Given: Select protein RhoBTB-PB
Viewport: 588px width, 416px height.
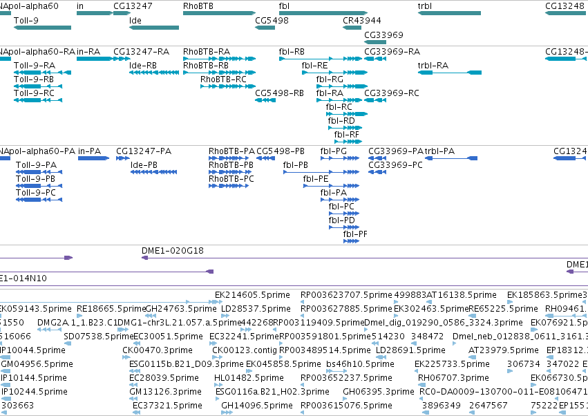Looking at the screenshot, I should (229, 172).
